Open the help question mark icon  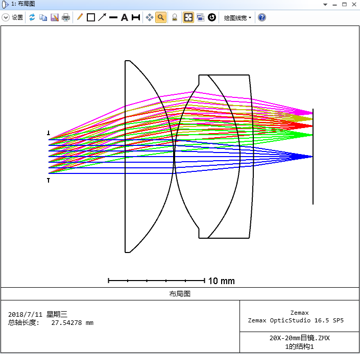(x=262, y=17)
